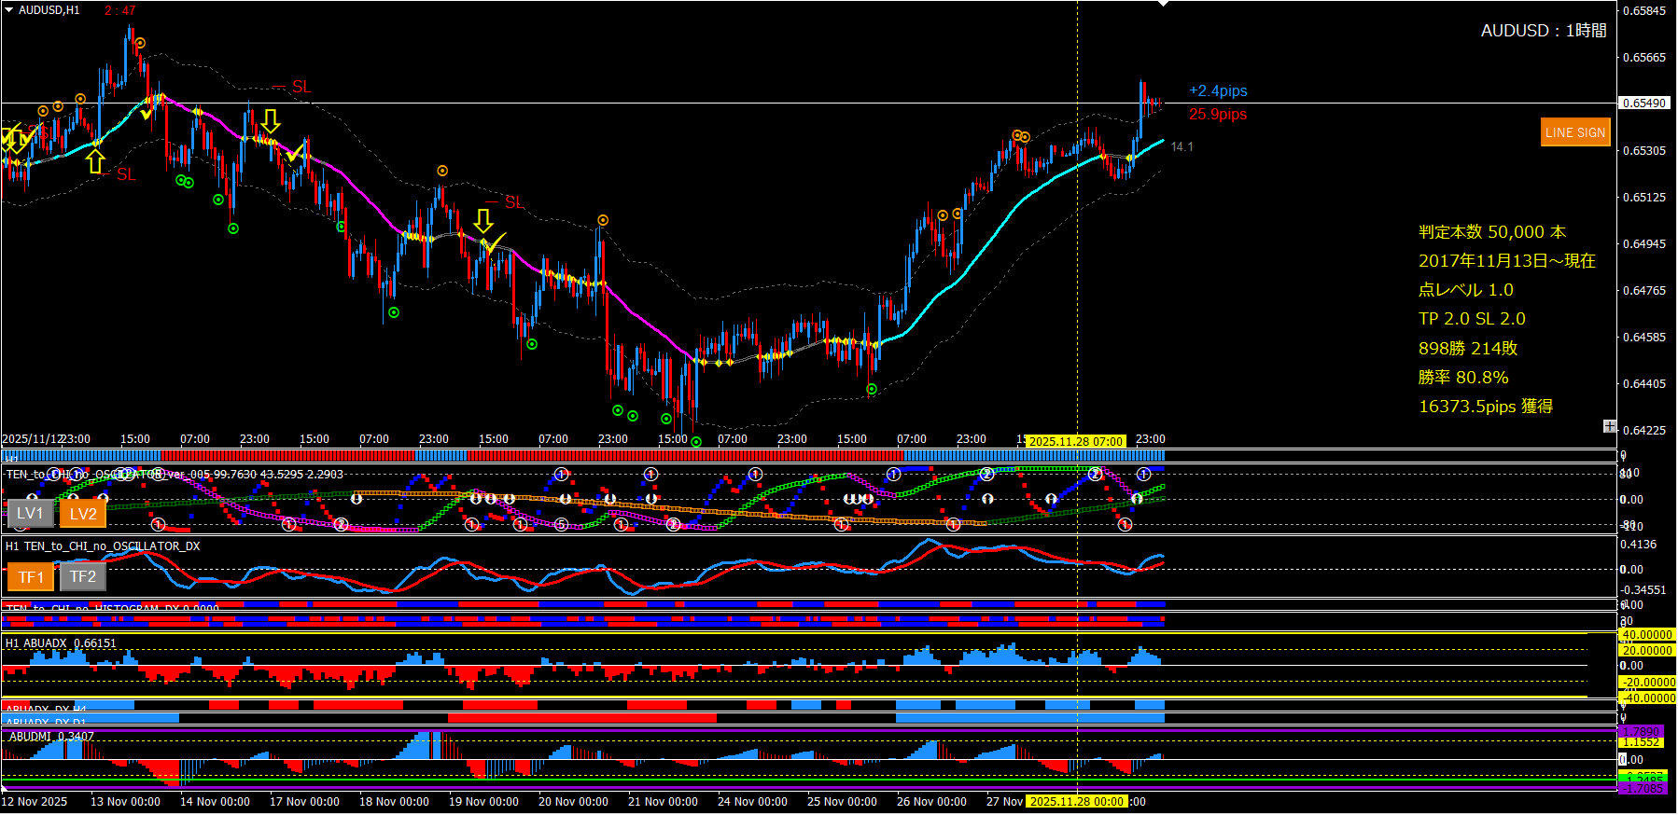Switch to the TF2 timeframe button
The width and height of the screenshot is (1678, 815).
(83, 577)
